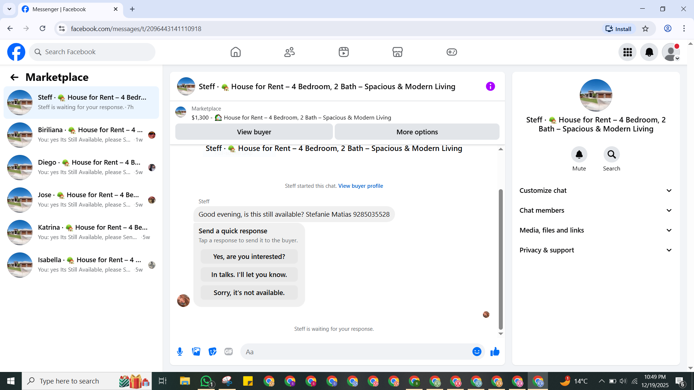Viewport: 694px width, 390px height.
Task: Send quick response "Yes, are you interested?"
Action: [x=249, y=256]
